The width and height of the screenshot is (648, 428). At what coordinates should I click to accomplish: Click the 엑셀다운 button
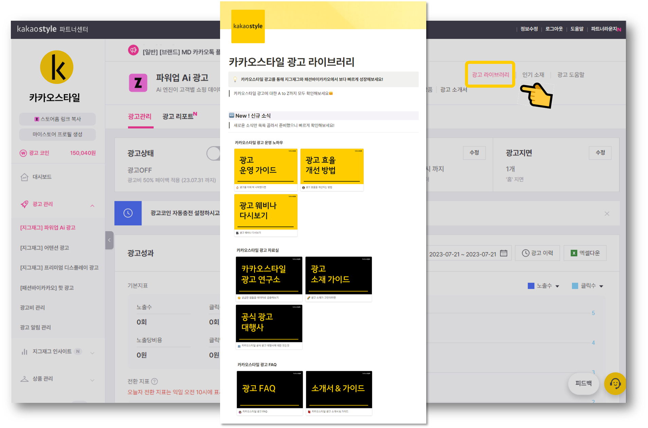(585, 253)
